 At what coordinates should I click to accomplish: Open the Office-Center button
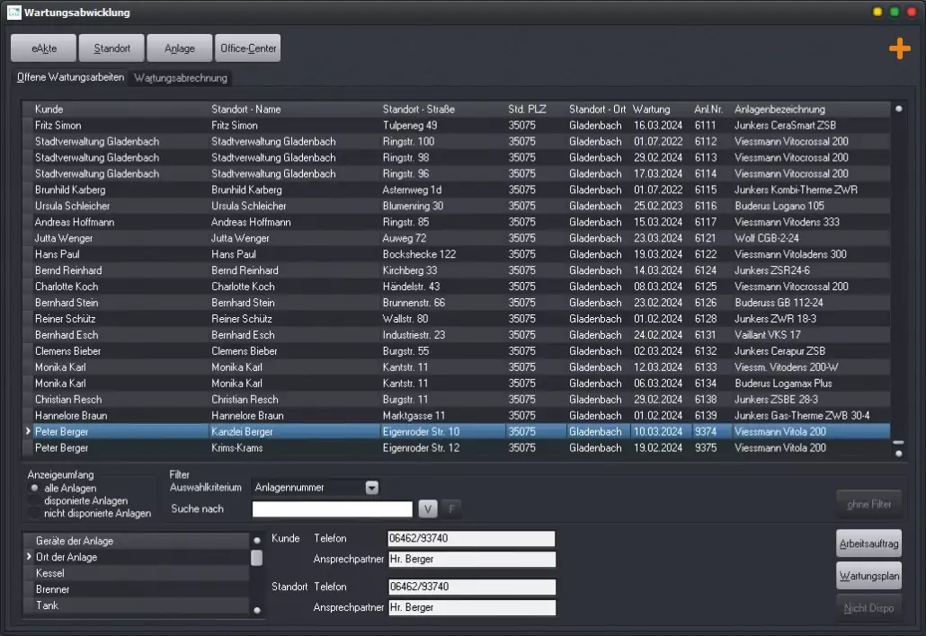click(248, 49)
